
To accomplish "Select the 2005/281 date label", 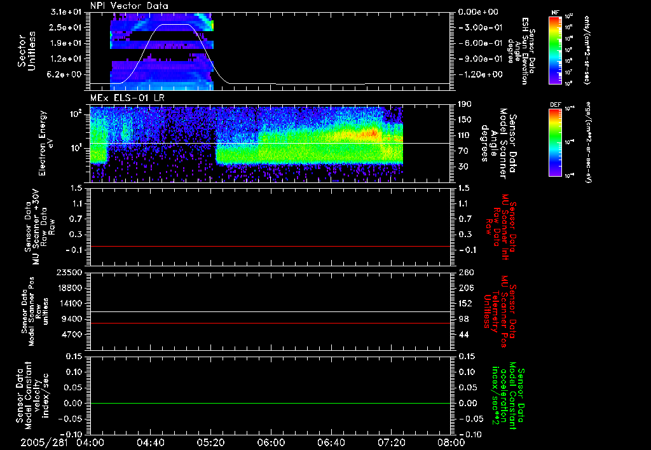I will coord(44,442).
